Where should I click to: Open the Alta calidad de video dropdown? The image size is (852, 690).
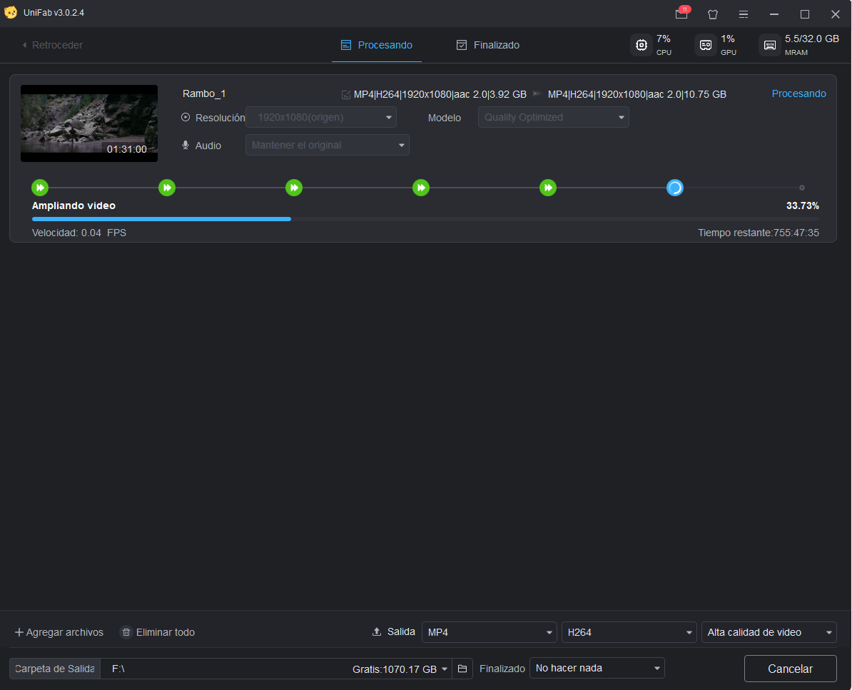tap(769, 632)
